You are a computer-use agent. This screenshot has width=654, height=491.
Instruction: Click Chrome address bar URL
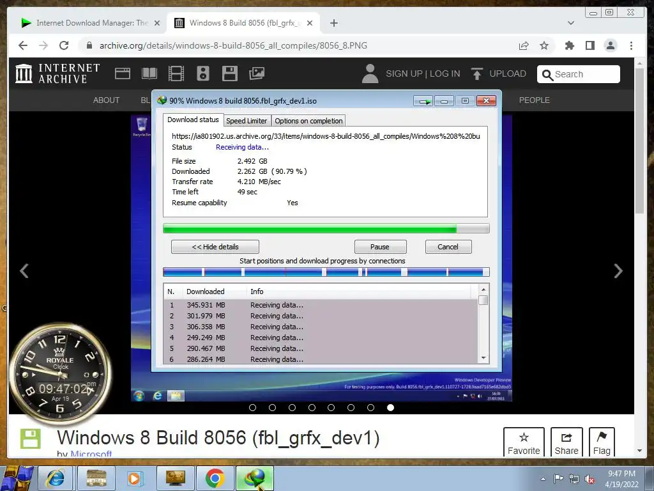point(233,45)
